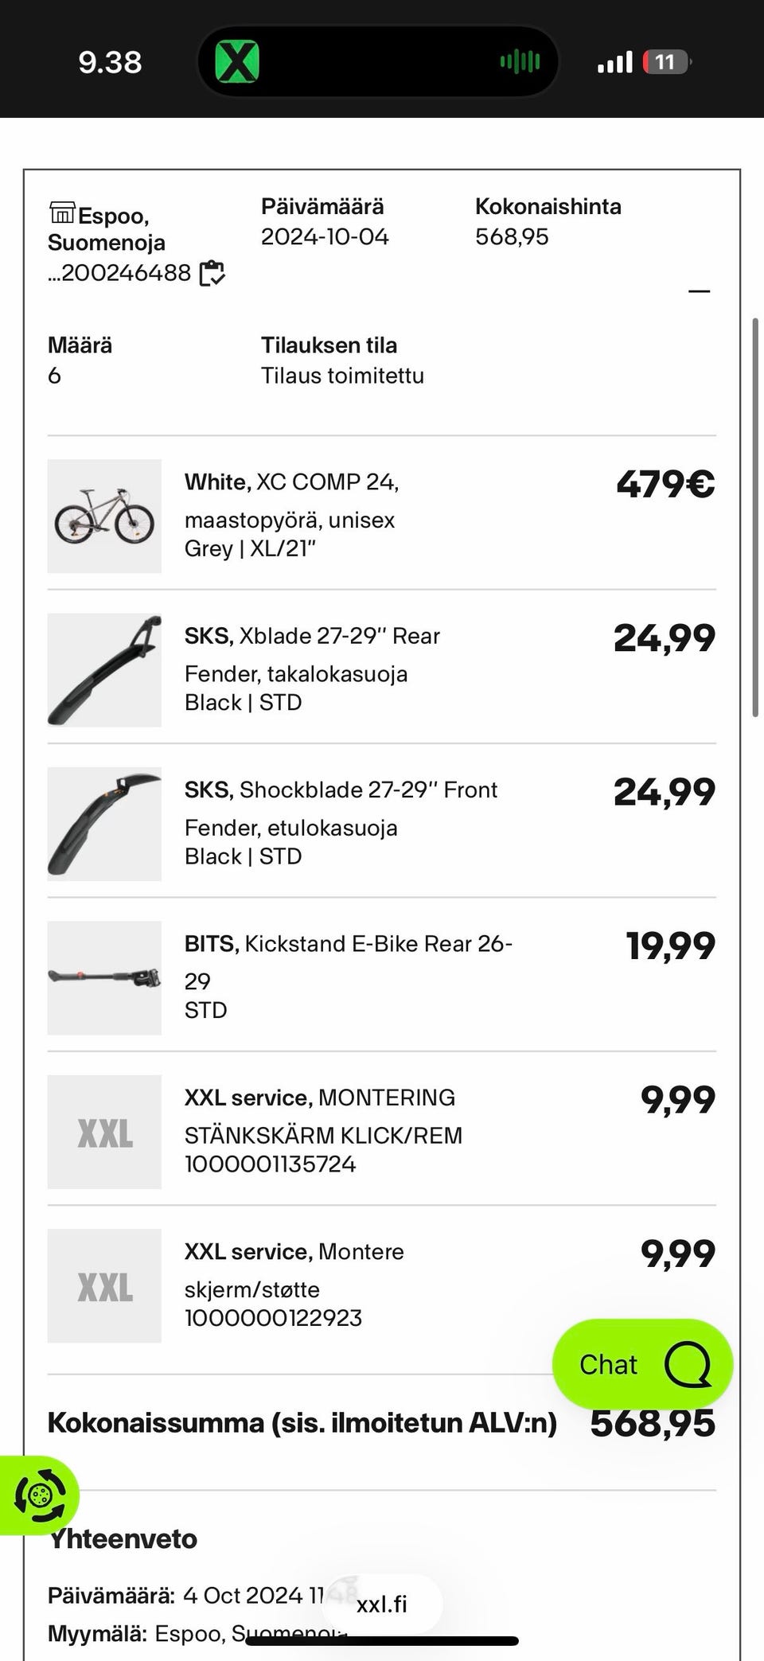Image resolution: width=764 pixels, height=1661 pixels.
Task: Open SKS Xblade Rear fender thumbnail
Action: point(104,669)
